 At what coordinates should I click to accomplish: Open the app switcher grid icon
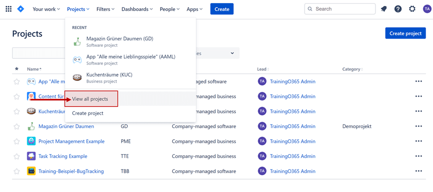pos(8,9)
